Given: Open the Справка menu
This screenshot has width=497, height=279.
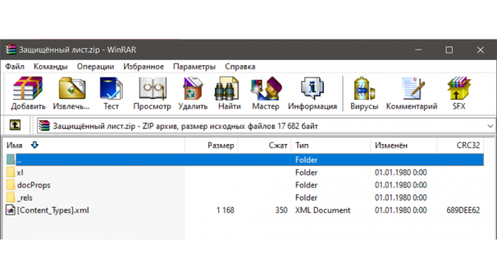Looking at the screenshot, I should click(x=240, y=67).
